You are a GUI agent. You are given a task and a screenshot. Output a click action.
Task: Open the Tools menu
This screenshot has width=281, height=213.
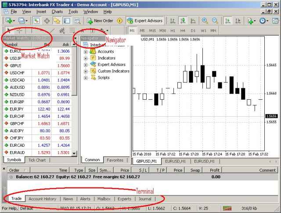click(x=73, y=12)
